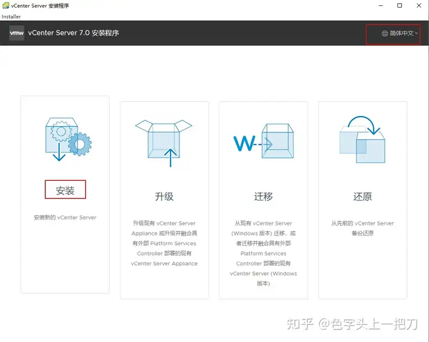Click the vCenter app icon in title bar
429x342 pixels.
tap(5, 5)
